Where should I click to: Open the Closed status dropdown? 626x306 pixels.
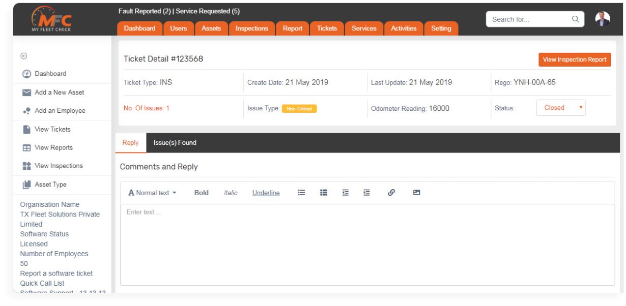pos(561,108)
